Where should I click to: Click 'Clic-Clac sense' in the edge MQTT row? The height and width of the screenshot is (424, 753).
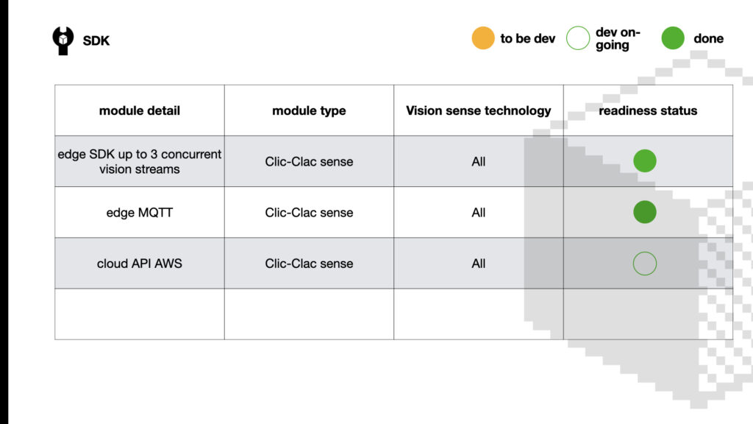tap(309, 213)
